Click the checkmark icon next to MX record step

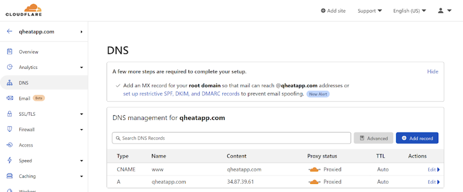click(118, 86)
